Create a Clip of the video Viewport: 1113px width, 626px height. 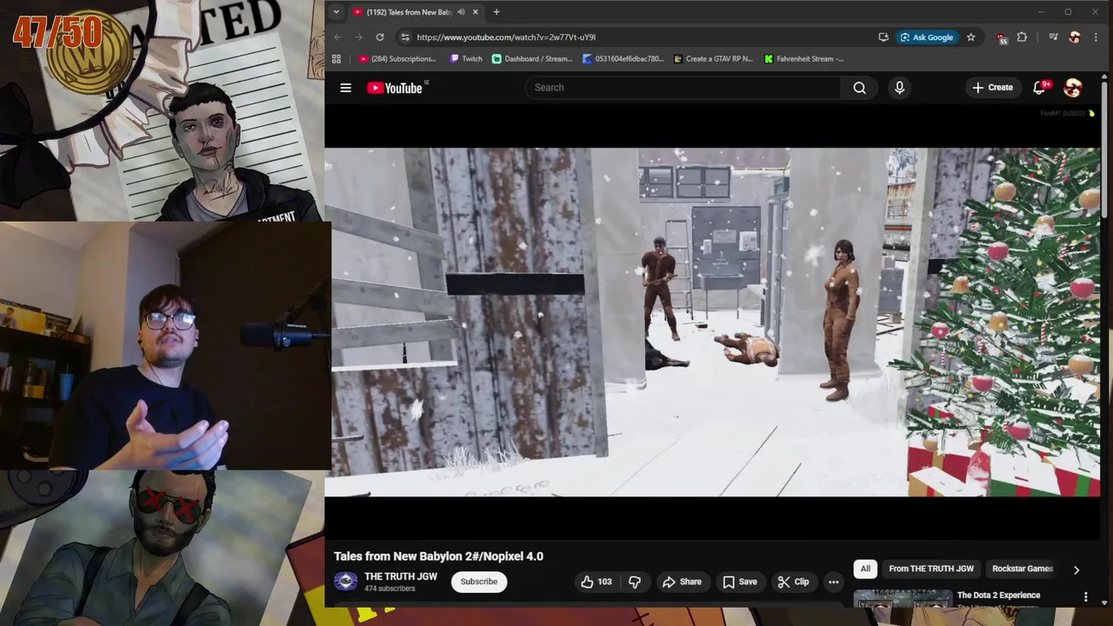[x=793, y=582]
